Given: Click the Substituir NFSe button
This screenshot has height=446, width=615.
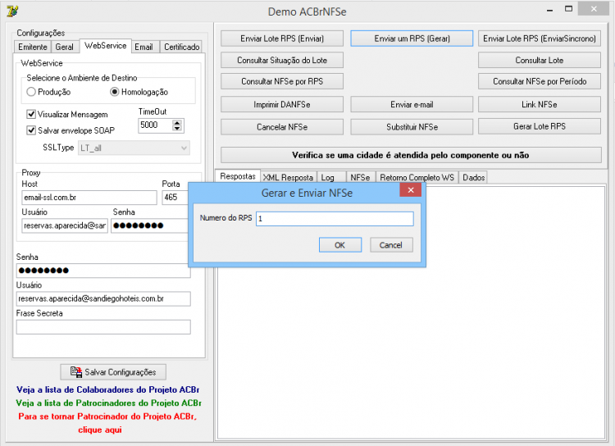Looking at the screenshot, I should [412, 127].
